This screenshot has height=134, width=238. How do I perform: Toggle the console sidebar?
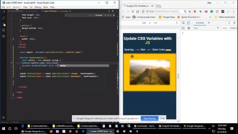[183, 28]
